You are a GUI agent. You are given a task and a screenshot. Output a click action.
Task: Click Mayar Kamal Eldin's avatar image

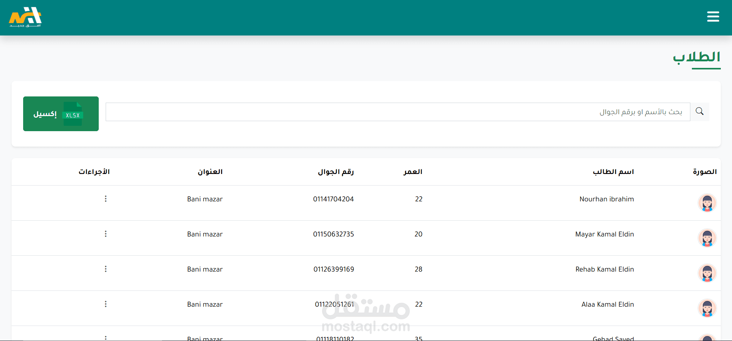coord(707,238)
